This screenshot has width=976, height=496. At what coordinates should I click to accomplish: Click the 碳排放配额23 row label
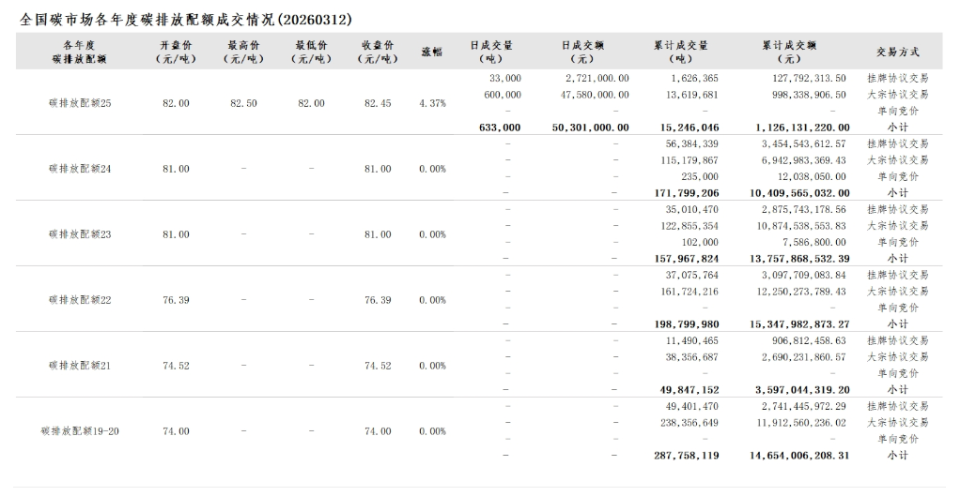pos(80,234)
